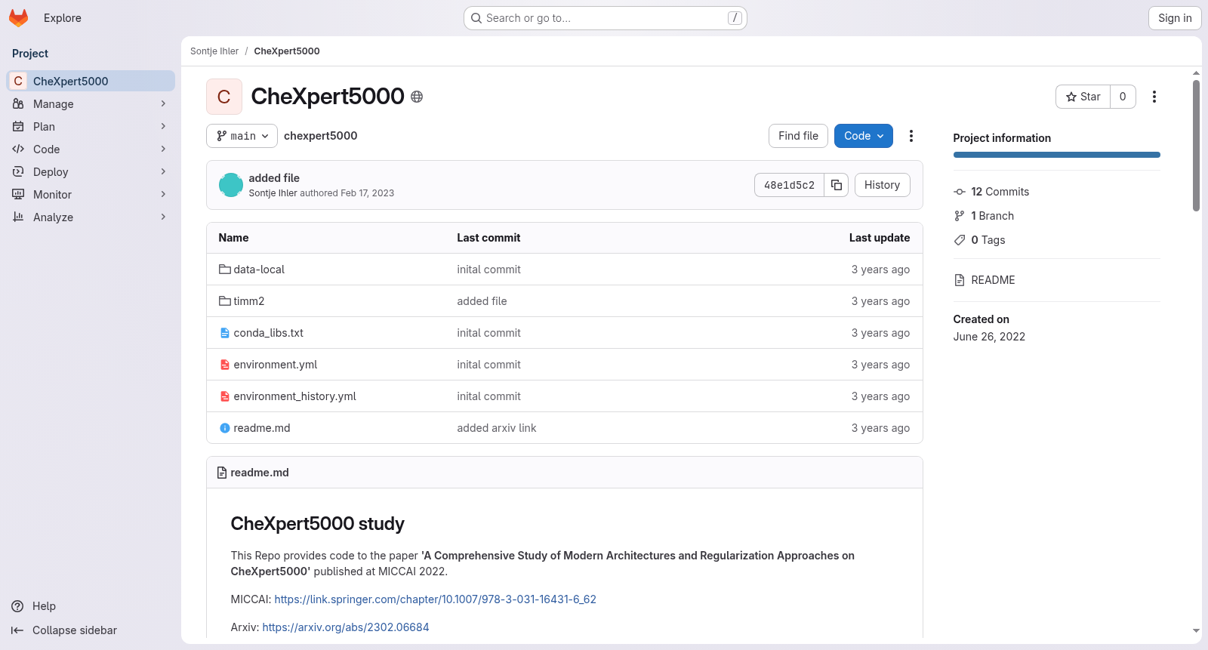Open the environment.yml file name
Viewport: 1208px width, 650px height.
[x=276, y=365]
